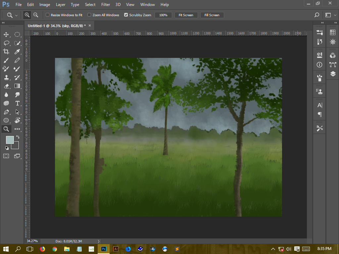Choose the Blur tool
Viewport: 339px width, 254px height.
pyautogui.click(x=6, y=95)
